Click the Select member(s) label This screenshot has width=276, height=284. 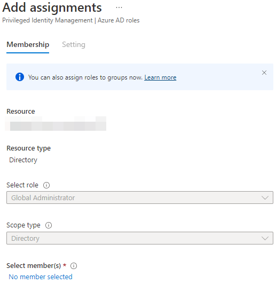tap(34, 266)
